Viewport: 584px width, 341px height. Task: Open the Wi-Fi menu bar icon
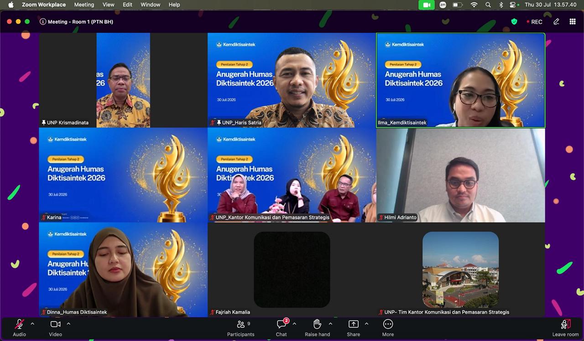tap(474, 5)
